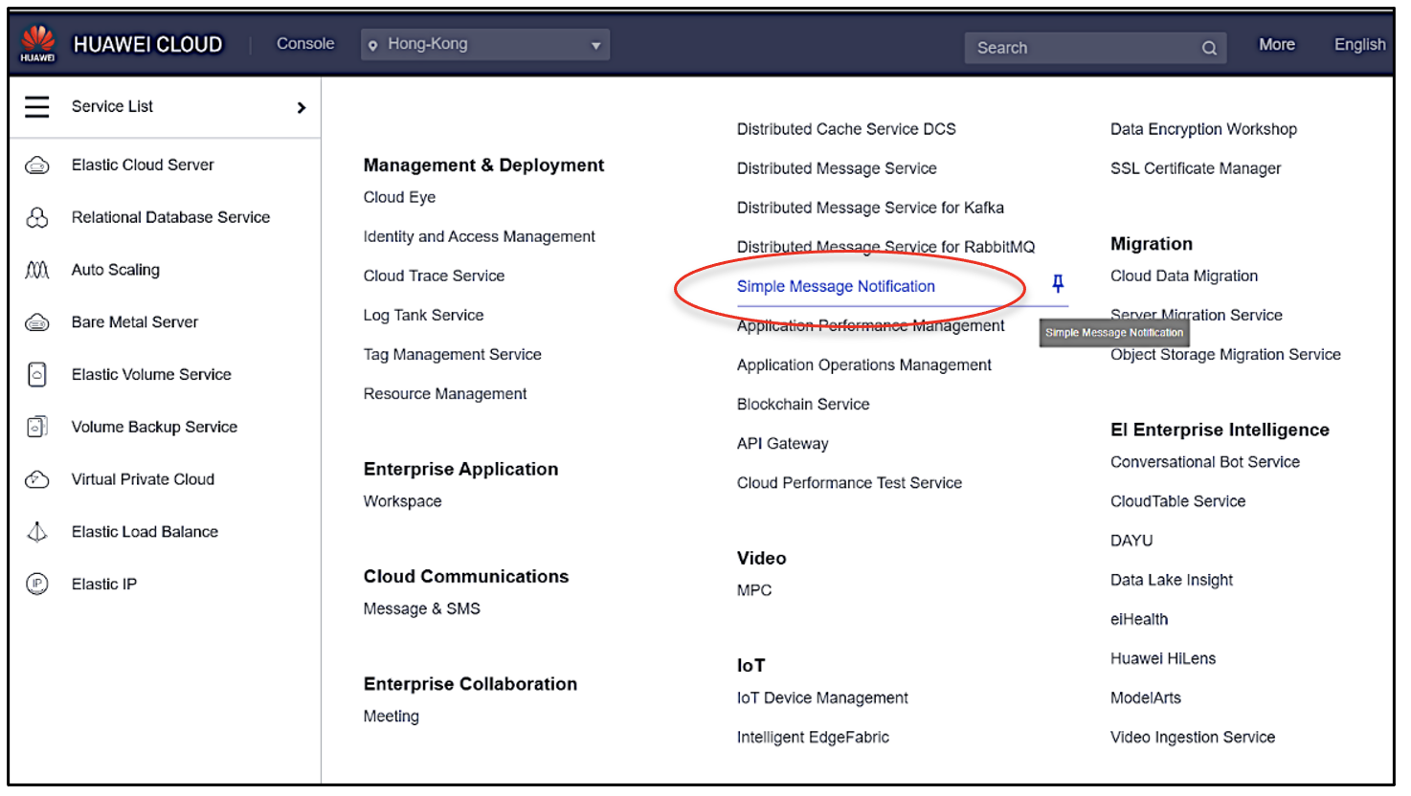Click the search magnifier icon

[1209, 47]
